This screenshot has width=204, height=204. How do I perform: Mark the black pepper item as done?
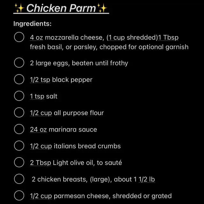(19, 79)
